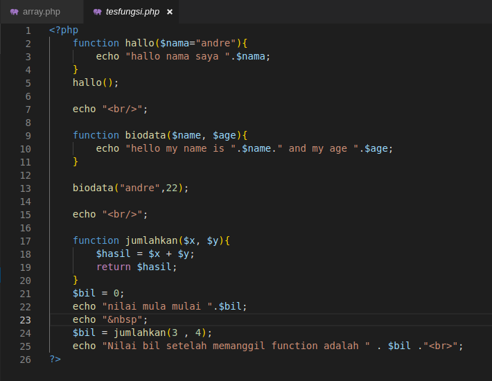The width and height of the screenshot is (492, 381).
Task: Click the ?> closing tag on line 26
Action: (x=55, y=359)
